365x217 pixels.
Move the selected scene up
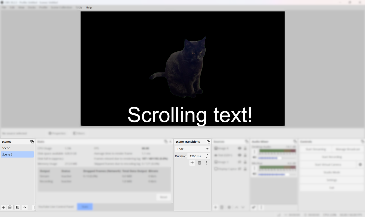pyautogui.click(x=25, y=207)
